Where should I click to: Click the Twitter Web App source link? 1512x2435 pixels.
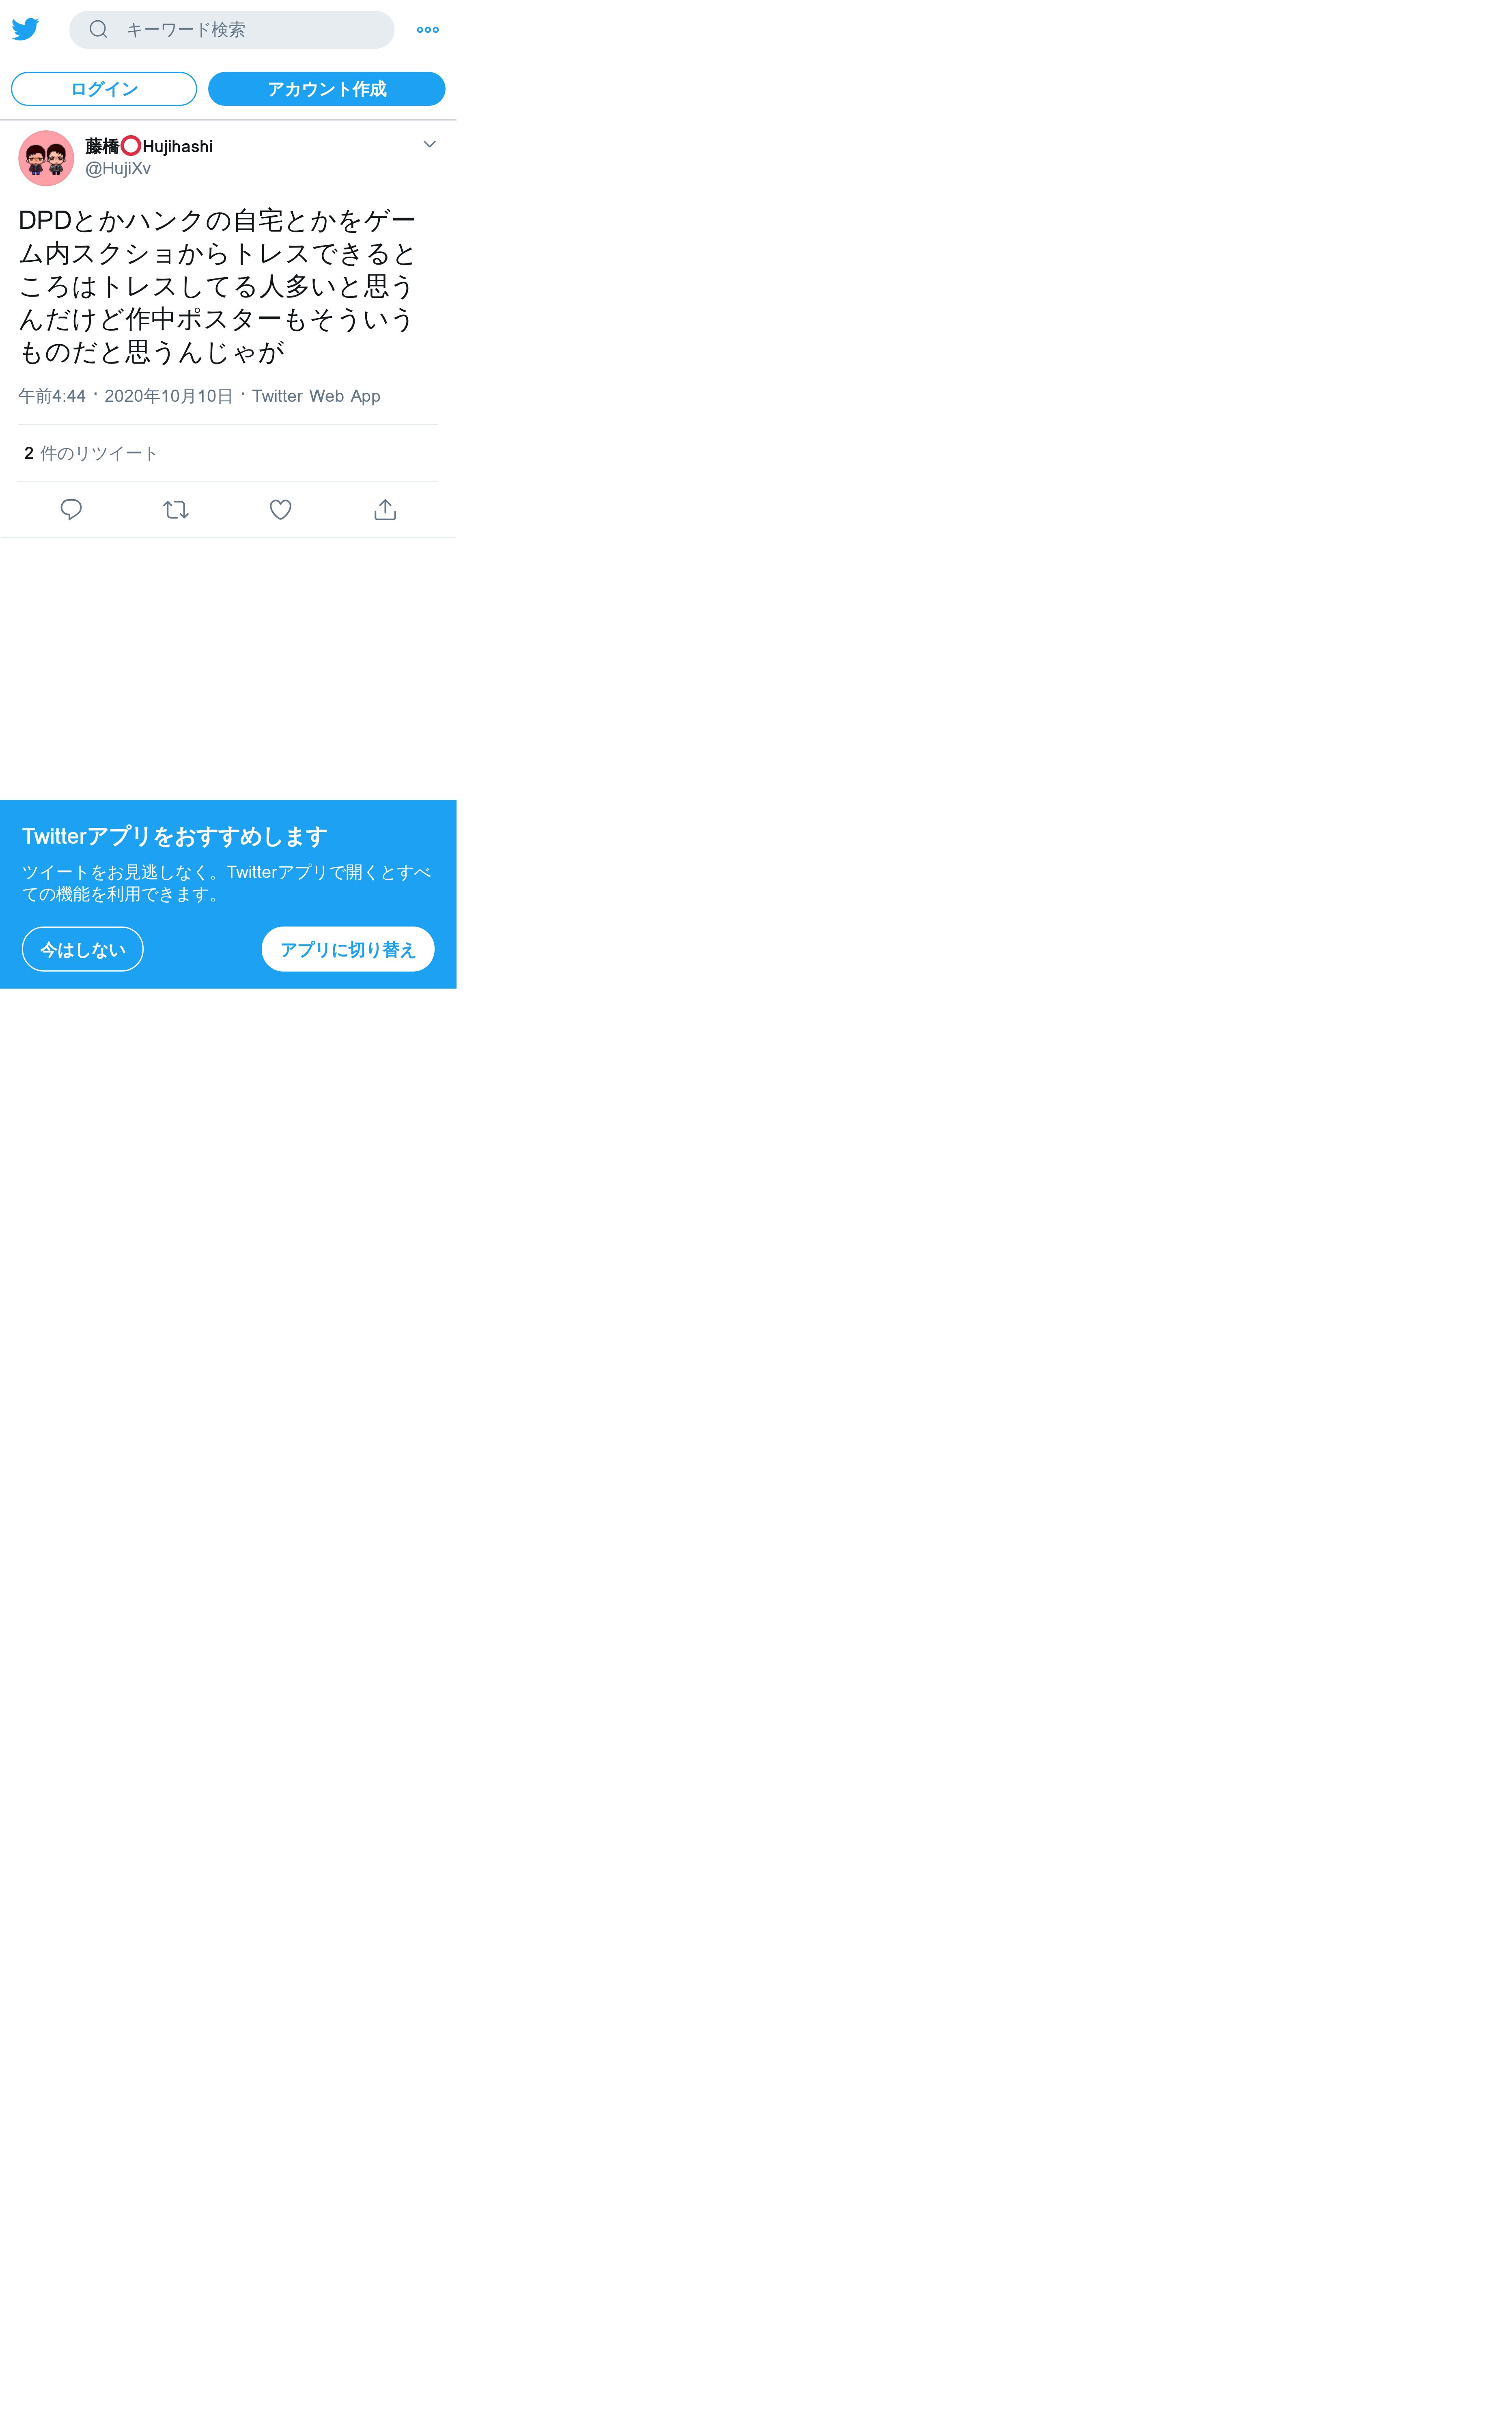[x=316, y=396]
